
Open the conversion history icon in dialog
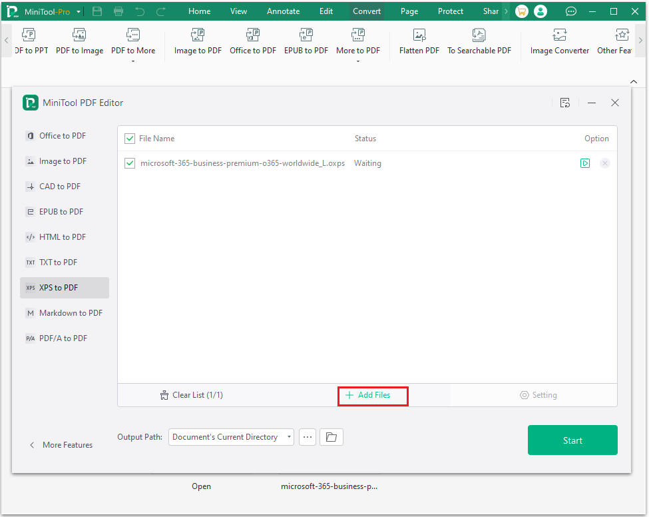[x=565, y=103]
